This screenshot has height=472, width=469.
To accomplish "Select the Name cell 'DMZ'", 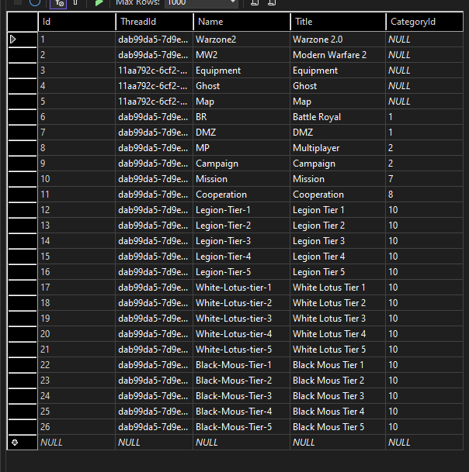I will [x=241, y=133].
